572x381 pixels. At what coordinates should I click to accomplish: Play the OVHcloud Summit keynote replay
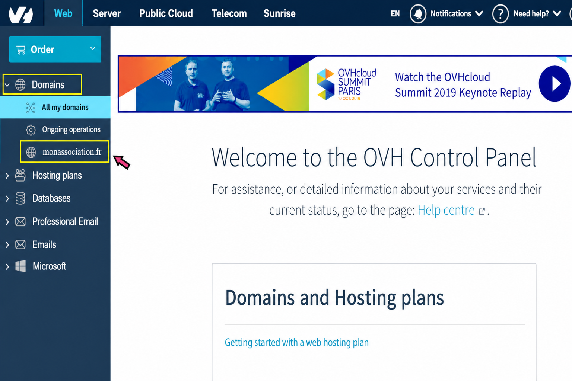tap(554, 84)
